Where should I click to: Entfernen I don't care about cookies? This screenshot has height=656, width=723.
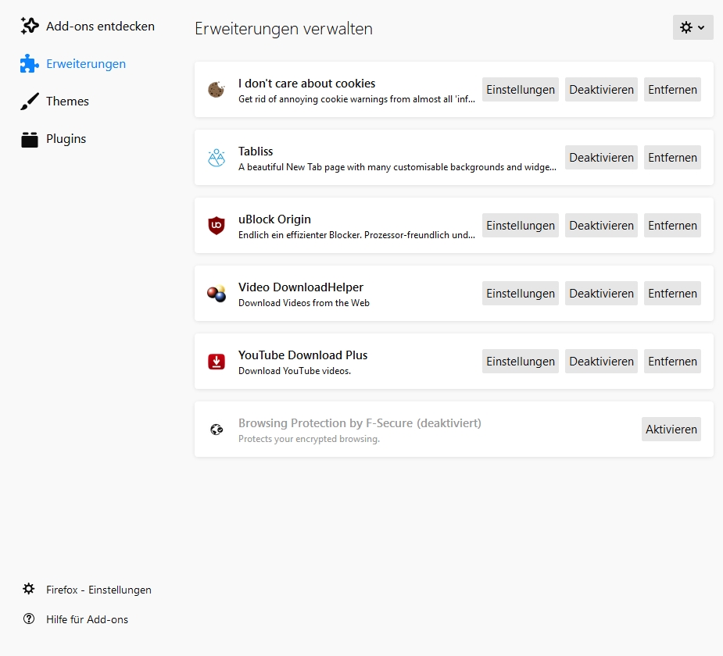[x=672, y=89]
